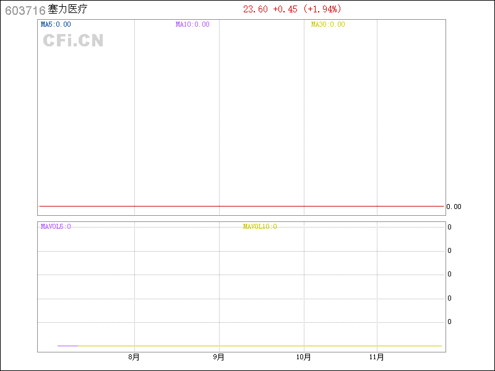Image resolution: width=495 pixels, height=371 pixels.
Task: Select the MA30 indicator label
Action: coord(328,25)
